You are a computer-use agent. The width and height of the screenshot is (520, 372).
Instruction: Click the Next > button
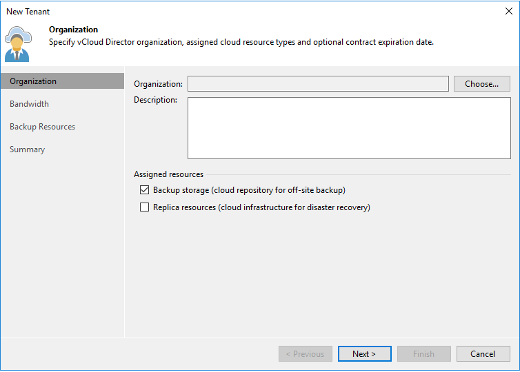pyautogui.click(x=364, y=354)
